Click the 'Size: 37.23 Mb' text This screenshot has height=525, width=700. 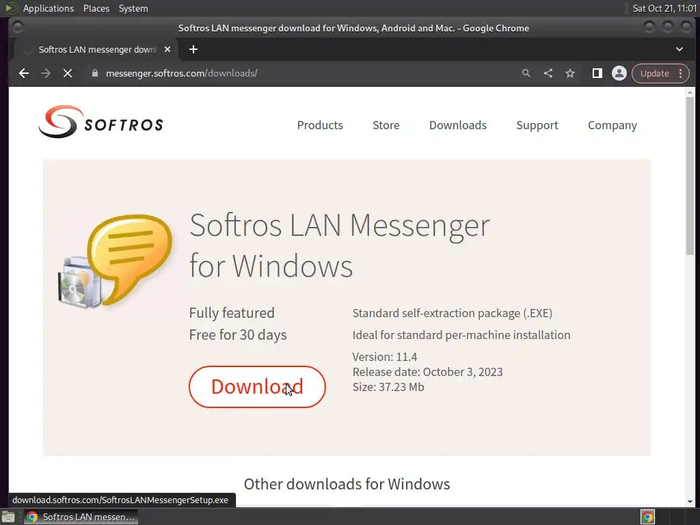[x=388, y=387]
